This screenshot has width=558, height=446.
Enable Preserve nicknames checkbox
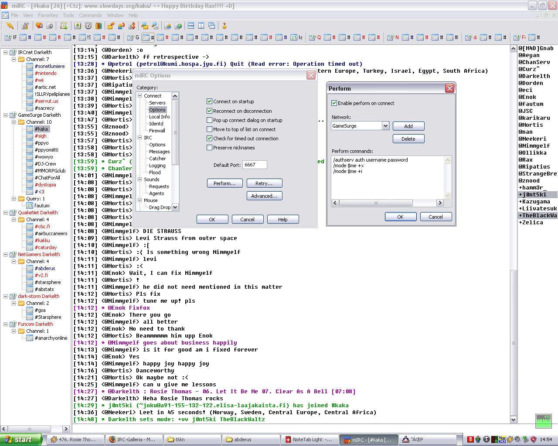(x=209, y=148)
